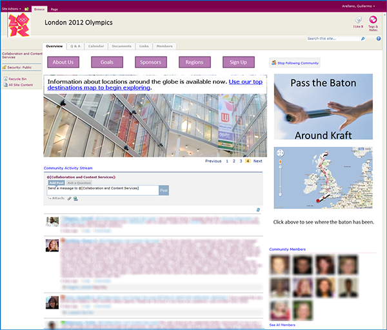The image size is (387, 330).
Task: Click the UK baton route map
Action: click(x=323, y=178)
